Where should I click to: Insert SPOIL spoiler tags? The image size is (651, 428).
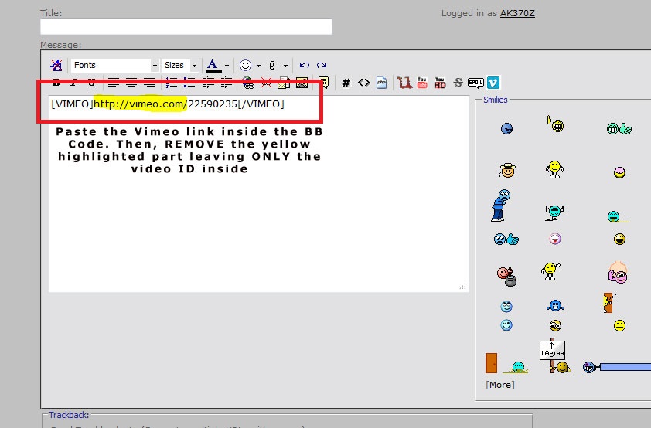(x=475, y=83)
